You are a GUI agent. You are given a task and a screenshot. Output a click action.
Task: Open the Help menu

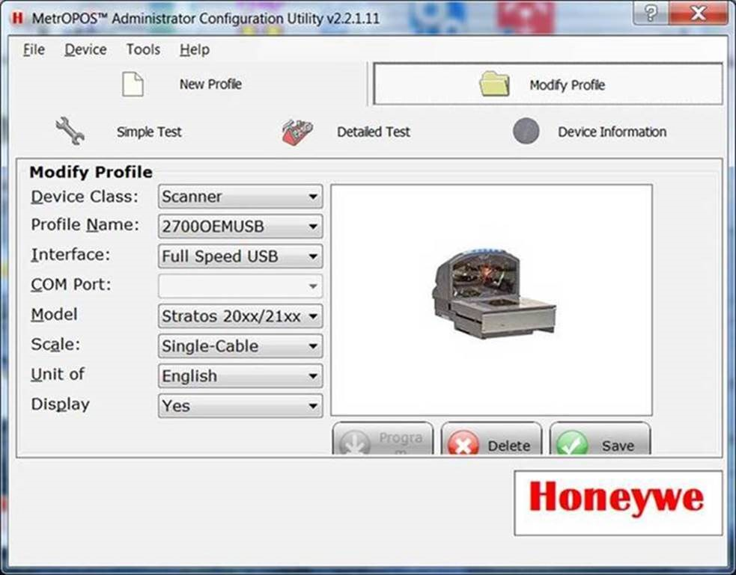pyautogui.click(x=193, y=49)
